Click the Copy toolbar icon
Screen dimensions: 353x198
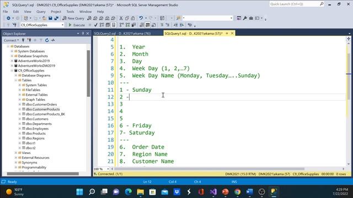tap(127, 18)
